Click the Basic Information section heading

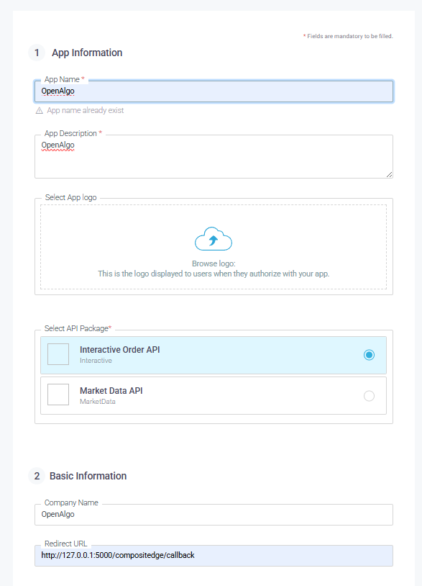tap(88, 476)
